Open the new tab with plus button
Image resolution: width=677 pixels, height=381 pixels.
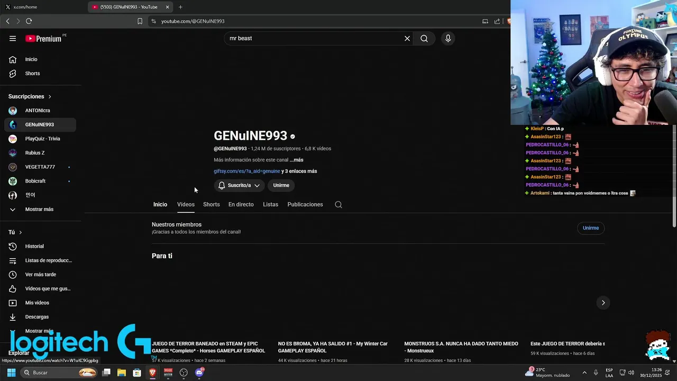180,7
